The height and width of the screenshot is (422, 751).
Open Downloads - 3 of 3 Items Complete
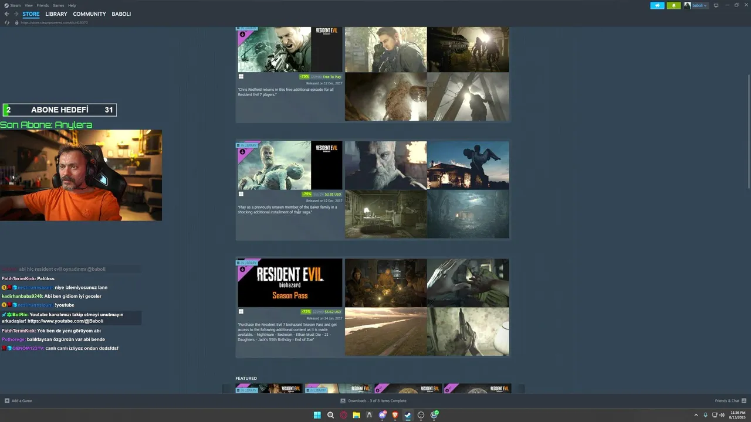377,401
